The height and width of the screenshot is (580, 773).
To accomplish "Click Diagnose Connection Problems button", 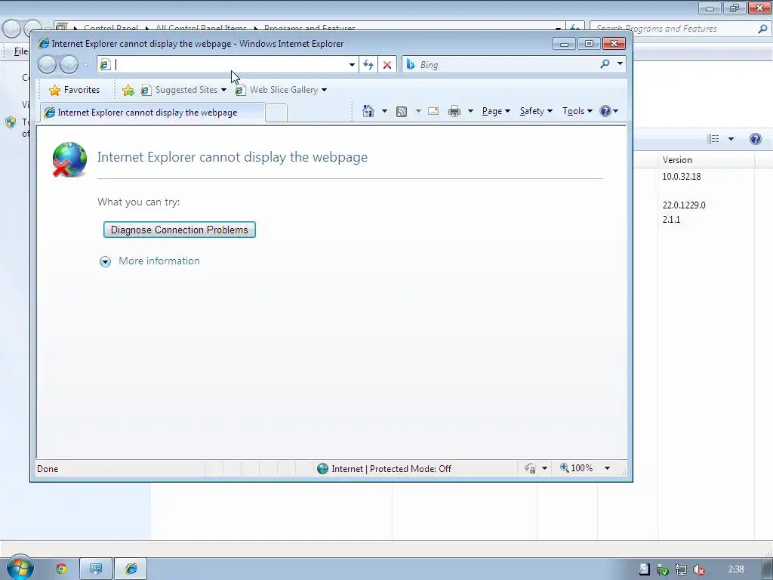I will click(x=180, y=230).
